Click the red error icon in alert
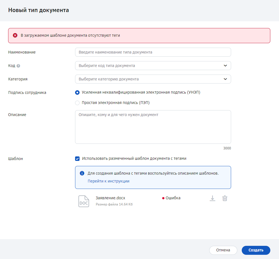279x259 pixels. [15, 35]
